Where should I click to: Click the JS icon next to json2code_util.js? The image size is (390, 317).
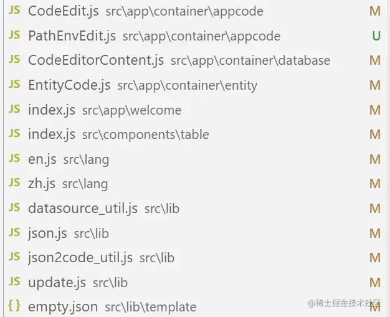coord(14,257)
